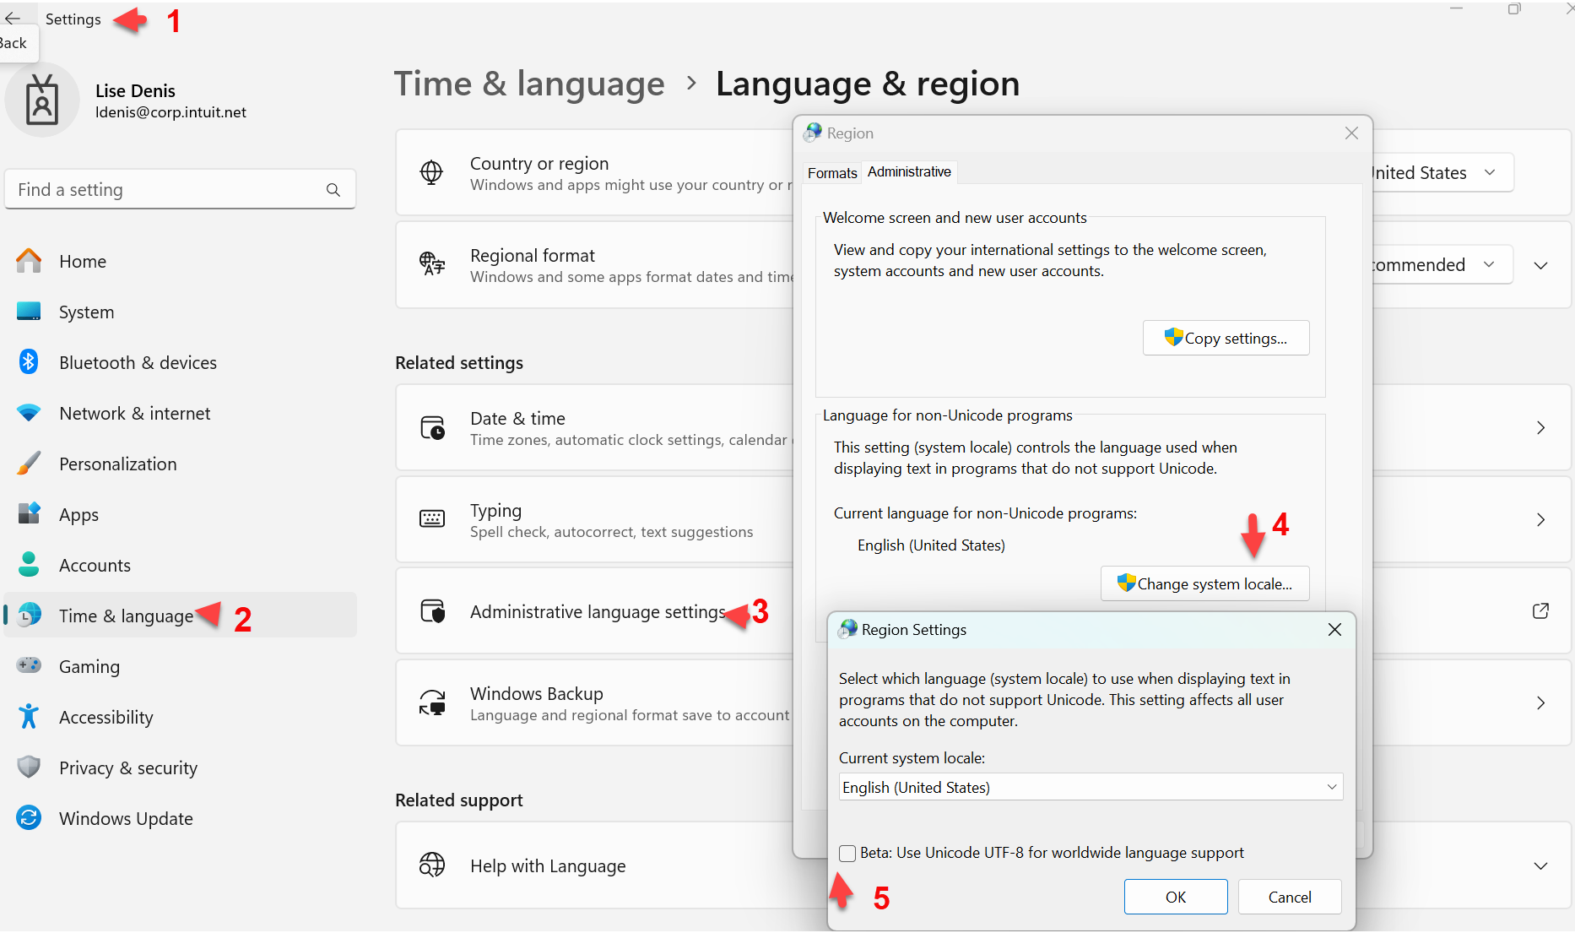
Task: Open the Current system locale dropdown
Action: (1090, 787)
